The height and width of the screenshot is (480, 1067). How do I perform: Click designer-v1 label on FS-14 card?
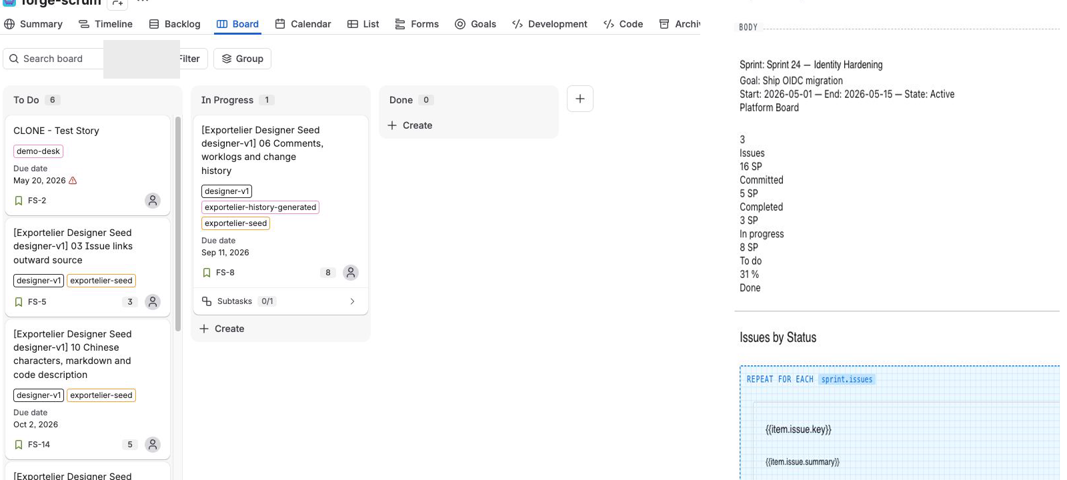point(39,395)
